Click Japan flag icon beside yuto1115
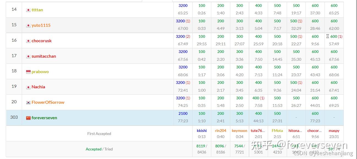 [x=28, y=25]
